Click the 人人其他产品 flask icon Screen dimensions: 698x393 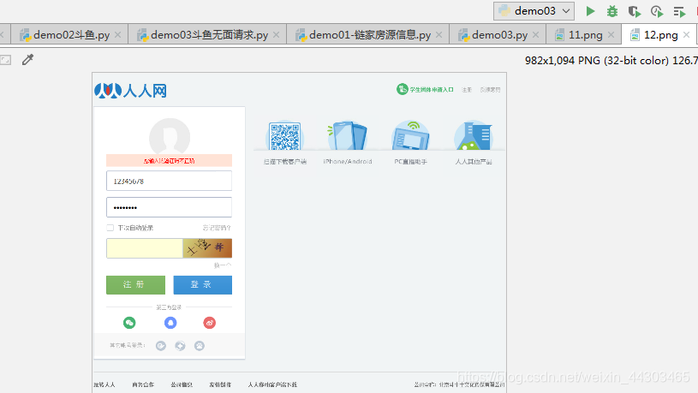click(474, 136)
